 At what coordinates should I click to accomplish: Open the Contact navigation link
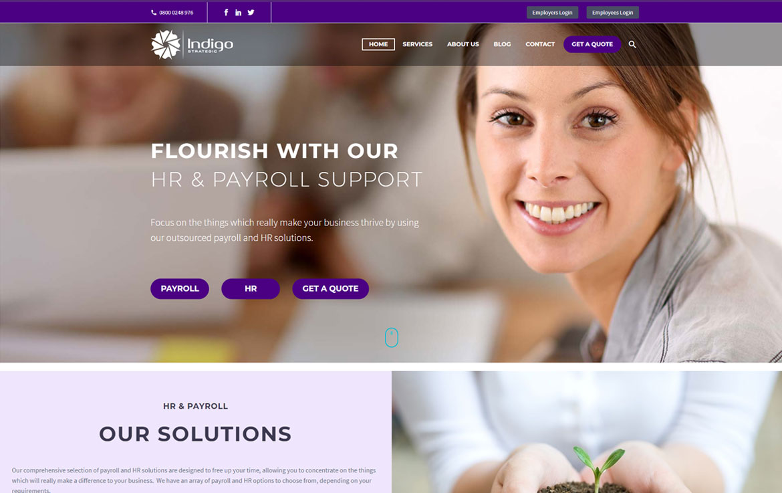pos(540,44)
